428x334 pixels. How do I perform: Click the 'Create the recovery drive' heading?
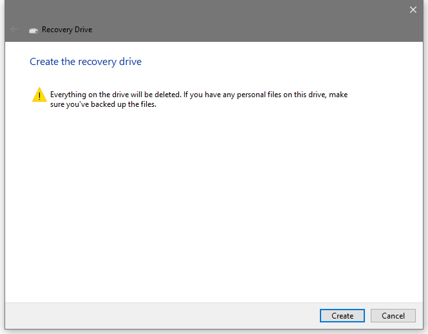click(x=86, y=62)
